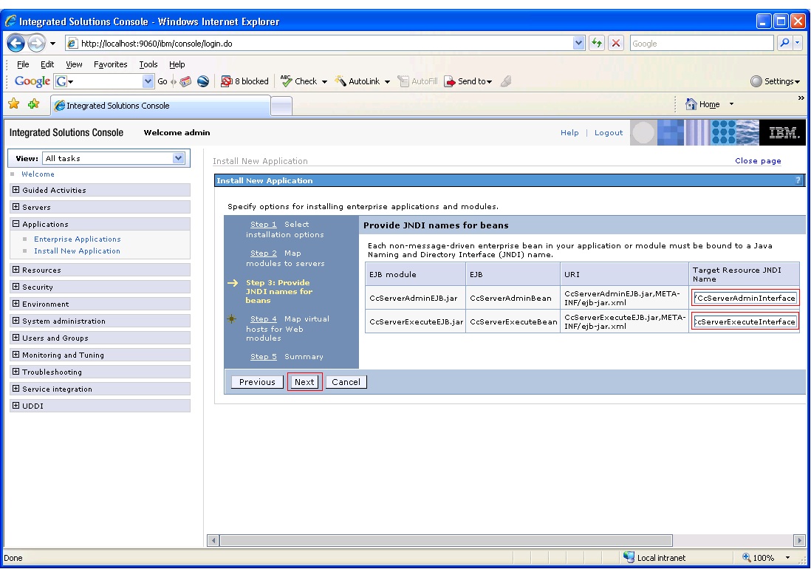This screenshot has width=811, height=569.
Task: Click the CcServerAdminInterface JNDI name field
Action: tap(745, 298)
